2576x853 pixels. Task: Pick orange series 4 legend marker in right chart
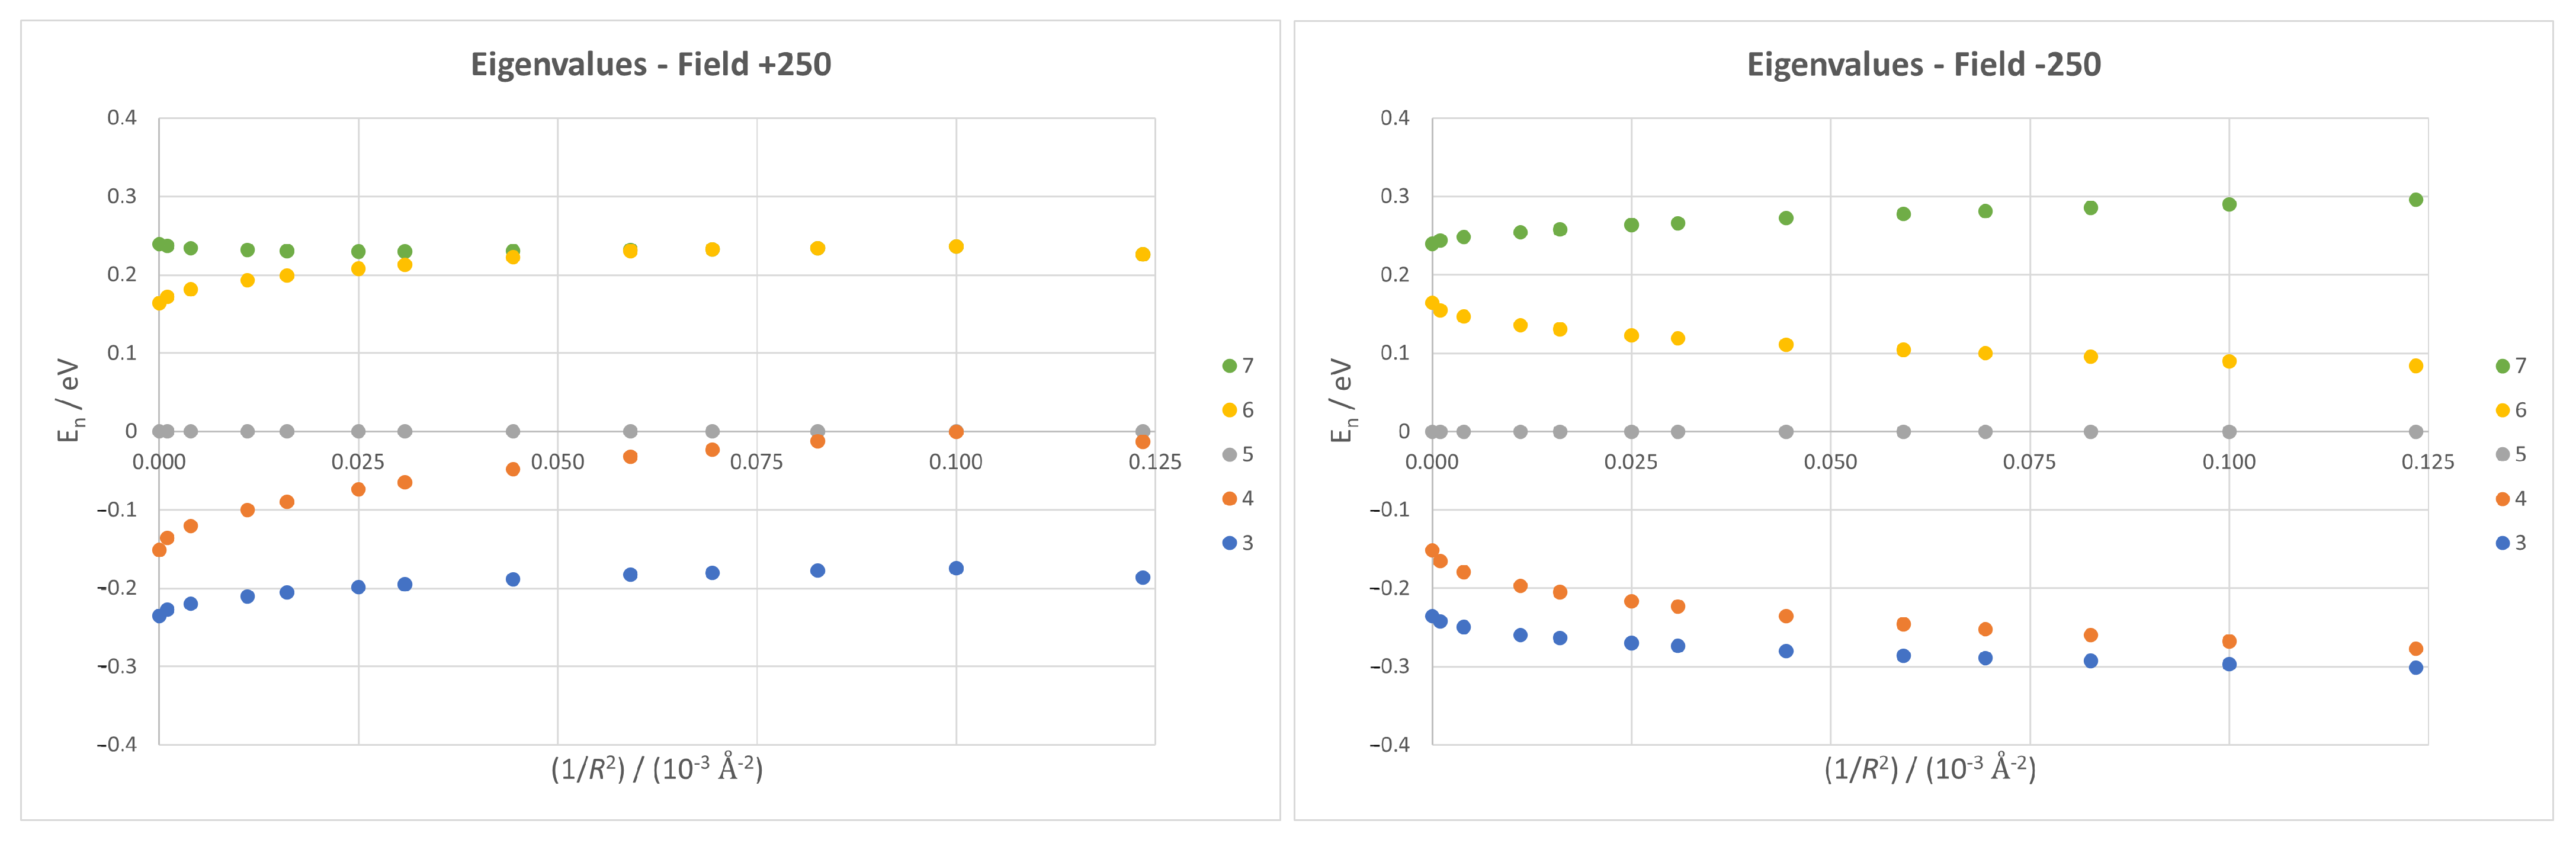tap(2502, 499)
